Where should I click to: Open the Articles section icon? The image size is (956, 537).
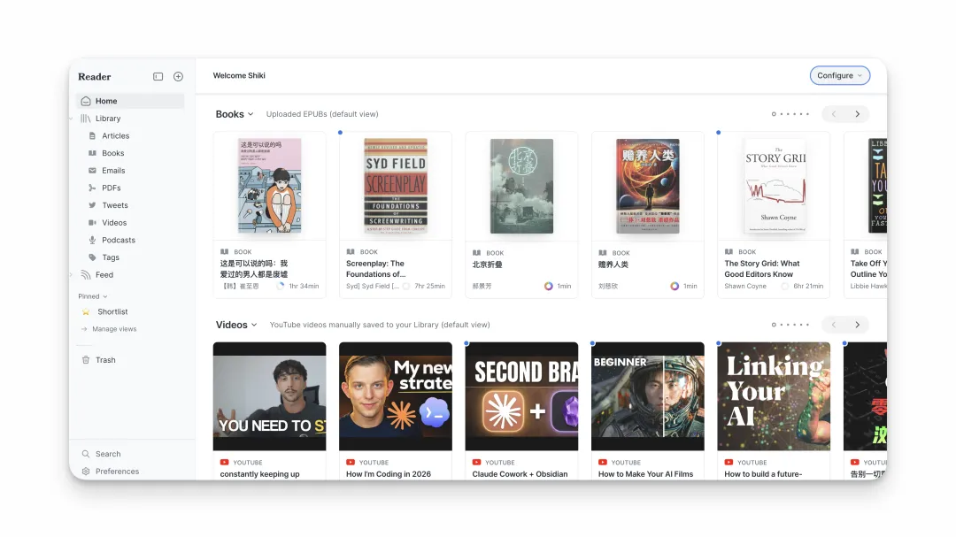[93, 136]
